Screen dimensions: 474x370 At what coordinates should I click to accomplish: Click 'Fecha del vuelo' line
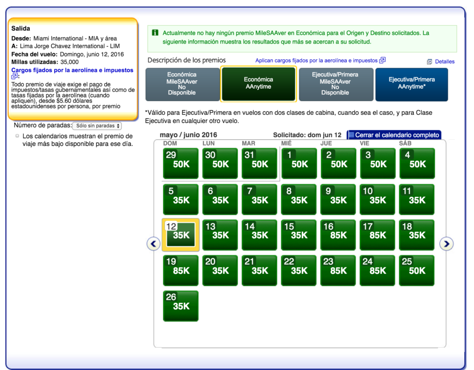[68, 55]
